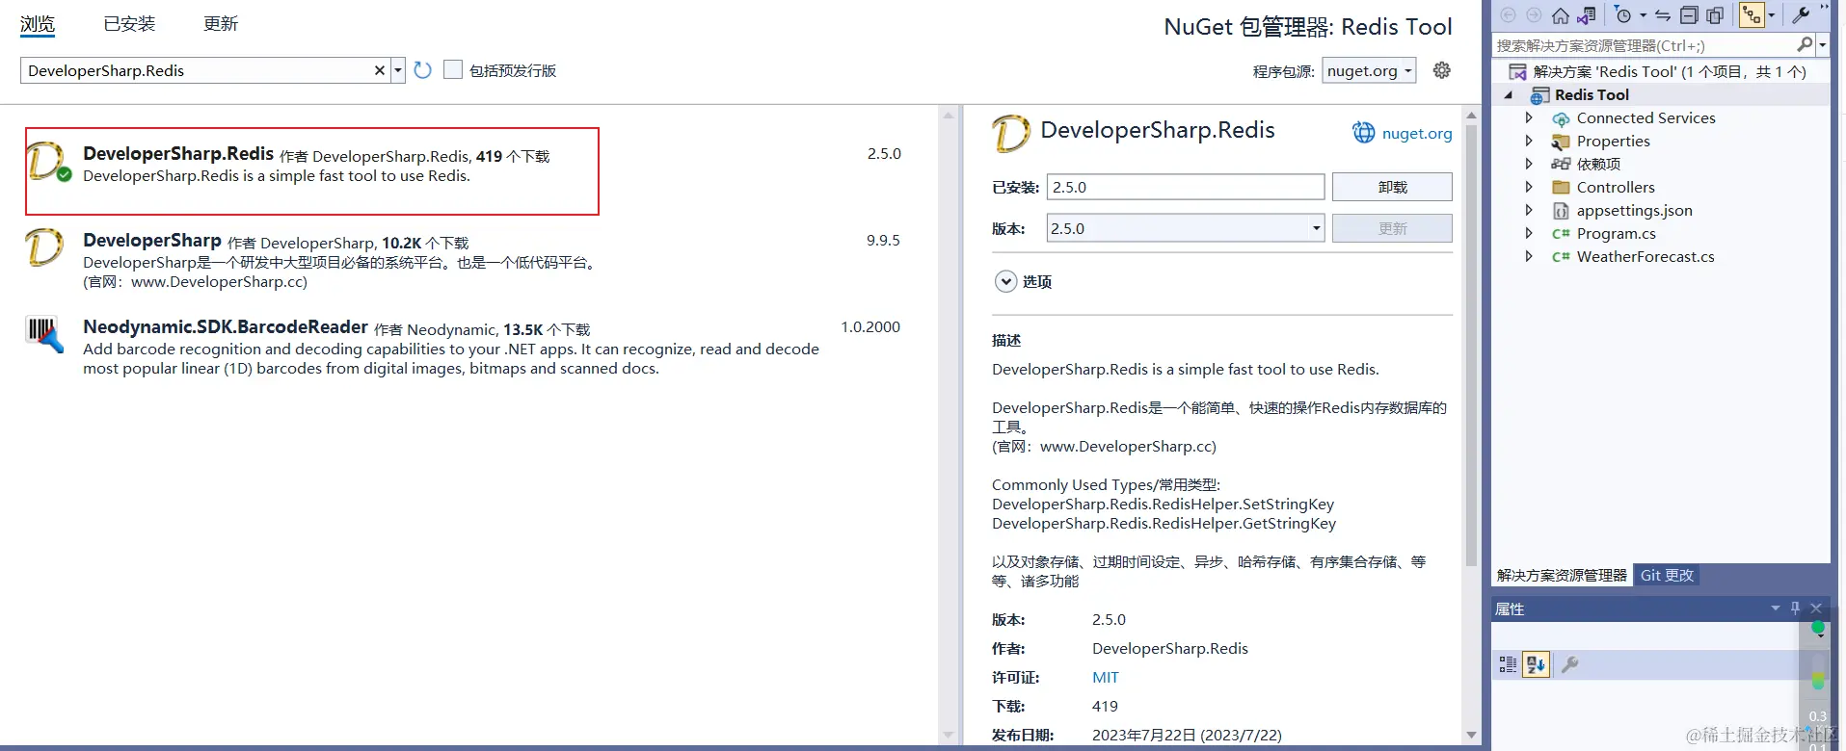Open the pending changes filter clock icon
The width and height of the screenshot is (1846, 751).
pos(1623,15)
